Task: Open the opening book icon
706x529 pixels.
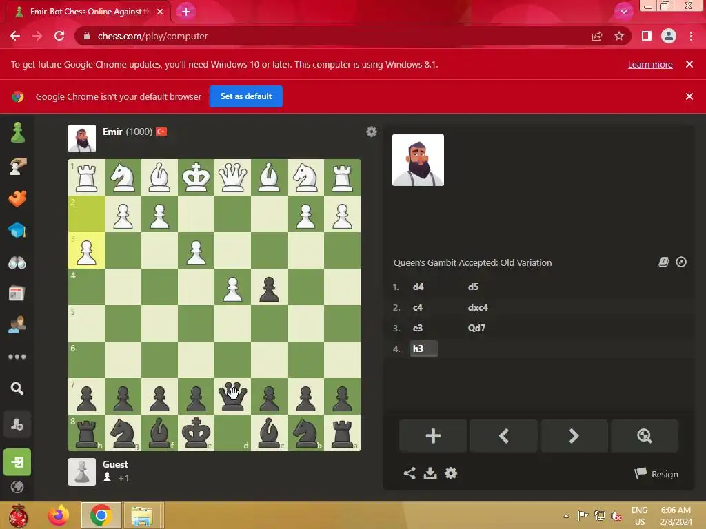Action: [664, 262]
